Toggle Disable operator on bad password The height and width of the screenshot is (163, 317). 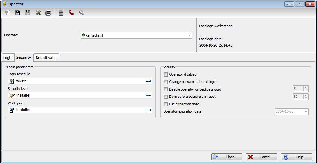click(166, 89)
